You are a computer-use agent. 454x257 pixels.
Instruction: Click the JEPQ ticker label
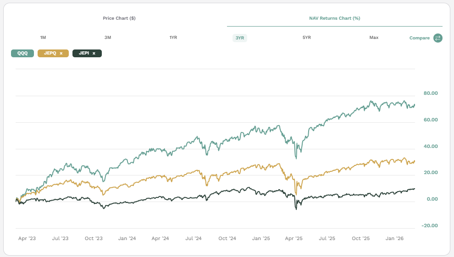coord(50,53)
